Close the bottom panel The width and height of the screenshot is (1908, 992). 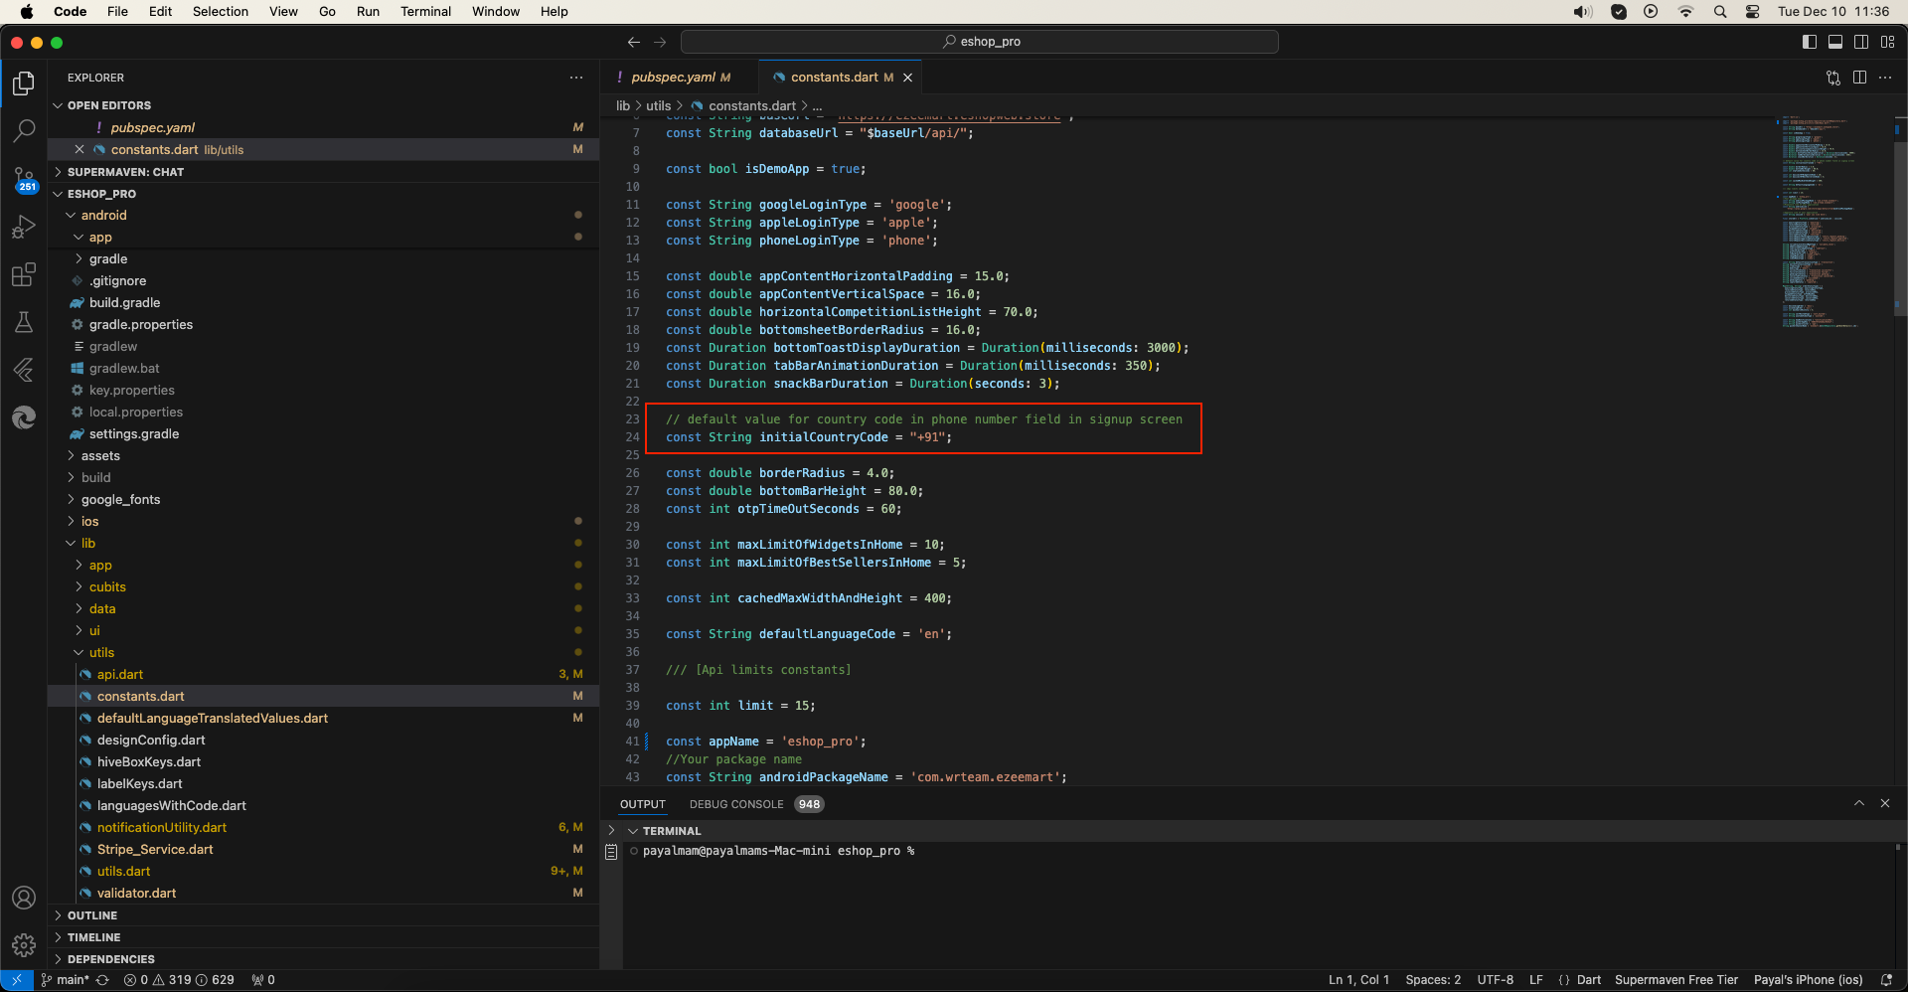point(1885,803)
